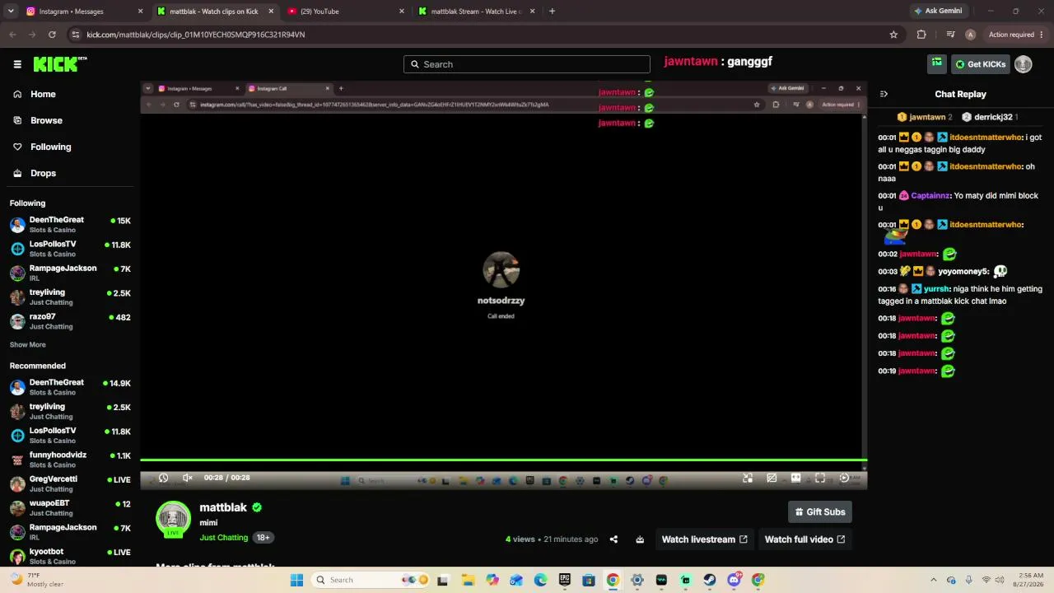Open the mattblak channel avatar
The image size is (1054, 593).
[x=173, y=519]
